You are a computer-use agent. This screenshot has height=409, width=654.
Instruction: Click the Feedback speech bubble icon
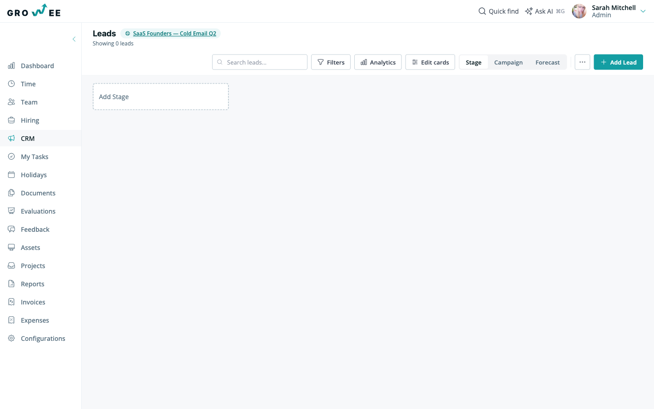pyautogui.click(x=11, y=229)
